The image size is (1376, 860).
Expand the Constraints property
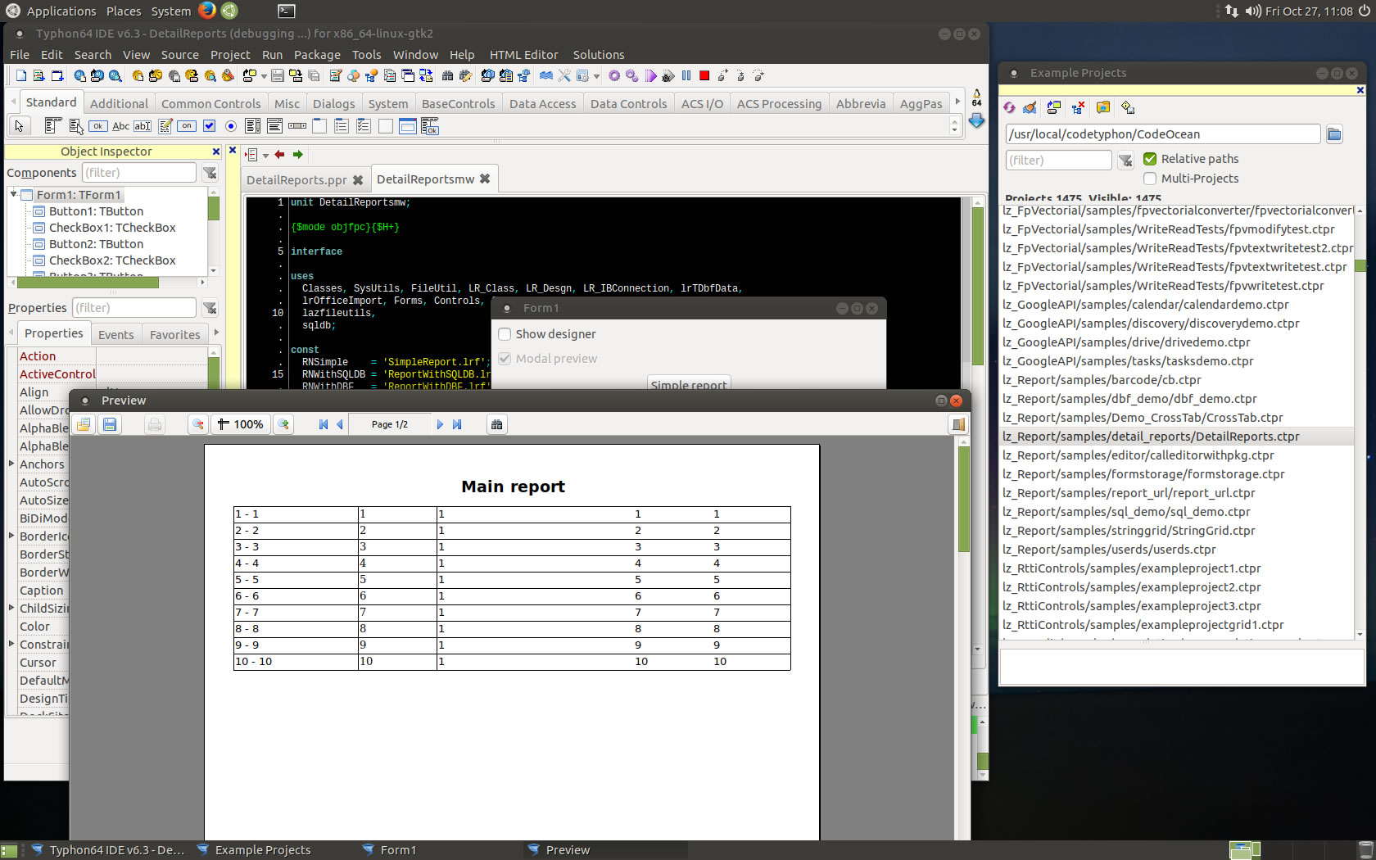tap(11, 644)
